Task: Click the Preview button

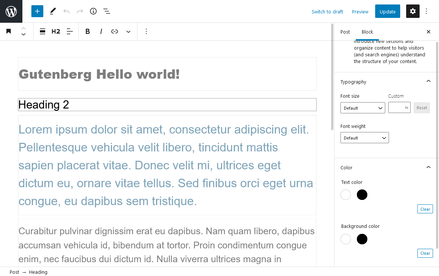Action: coord(360,12)
